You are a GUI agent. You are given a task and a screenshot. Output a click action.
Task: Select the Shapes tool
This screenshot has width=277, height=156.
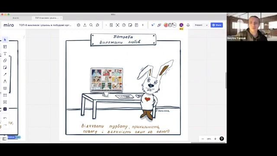pyautogui.click(x=5, y=61)
